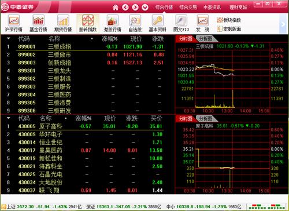289x211 pixels.
Task: Open 沪深行情 toolbar icon
Action: point(13,23)
